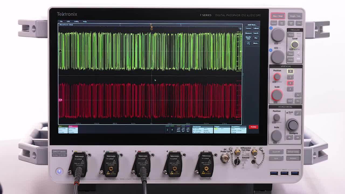Image resolution: width=345 pixels, height=194 pixels.
Task: Create a new Plot
Action: [x=256, y=38]
